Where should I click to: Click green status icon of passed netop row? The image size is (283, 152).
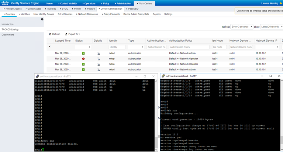pyautogui.click(x=83, y=64)
